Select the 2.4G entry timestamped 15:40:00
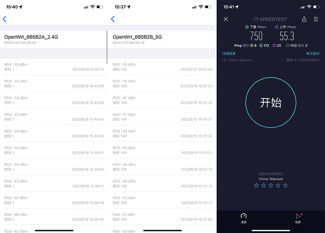Viewport: 325px width, 233px height. click(54, 134)
